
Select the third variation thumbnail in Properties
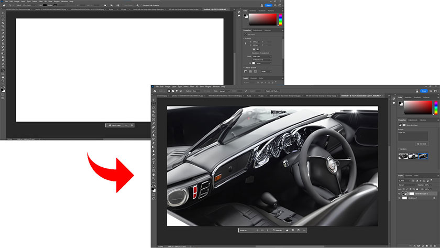coord(423,156)
